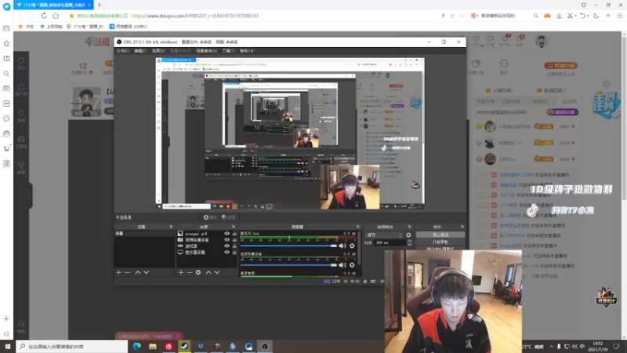Adjust the second mixer channel volume slider
627x353 pixels.
click(x=288, y=265)
